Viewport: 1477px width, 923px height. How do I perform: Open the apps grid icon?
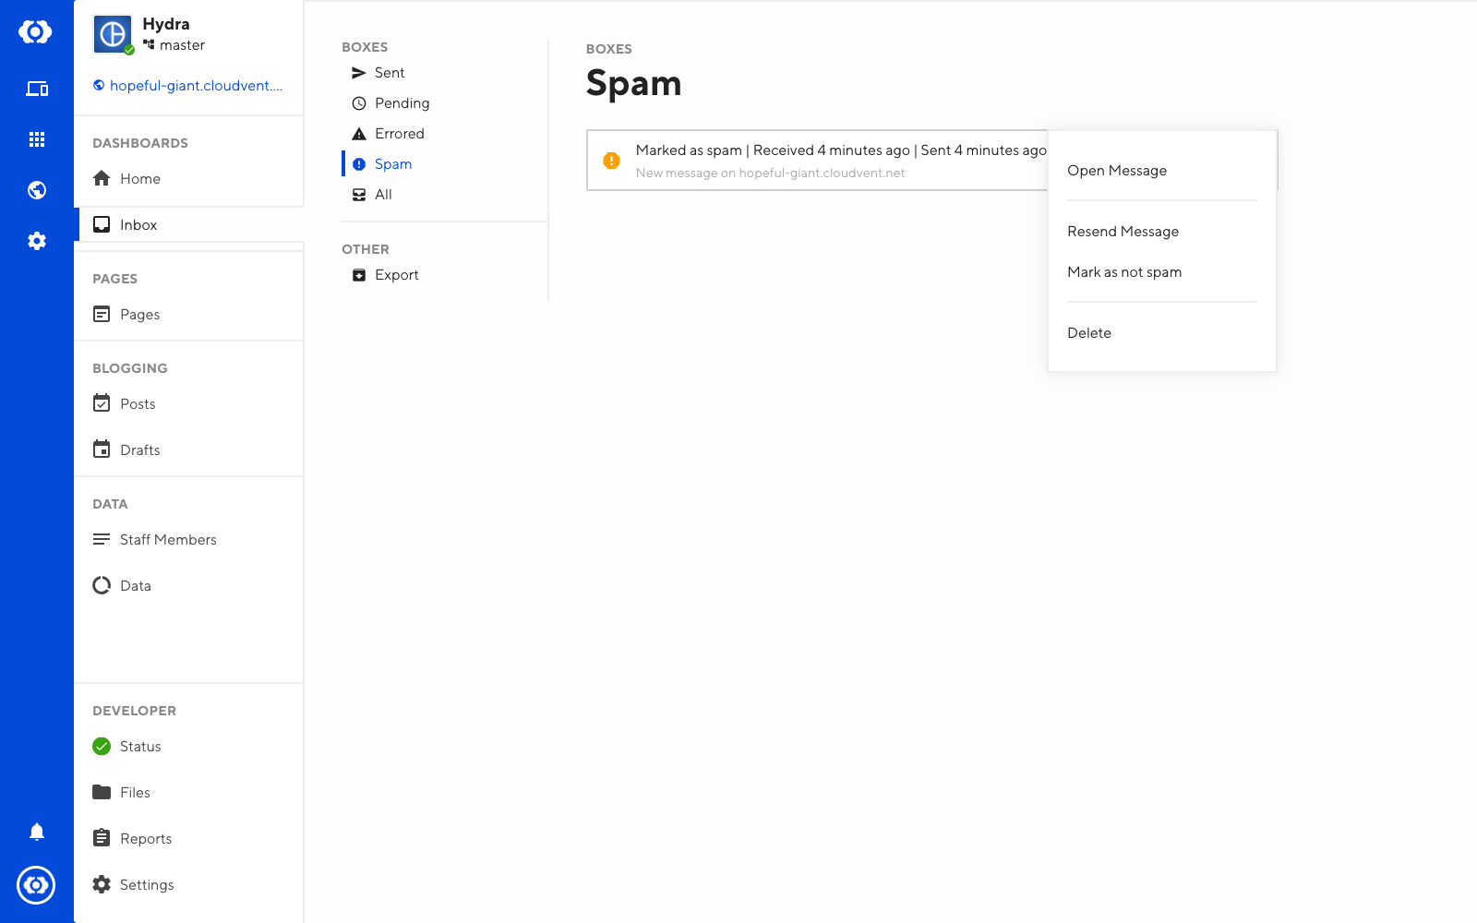pos(37,139)
